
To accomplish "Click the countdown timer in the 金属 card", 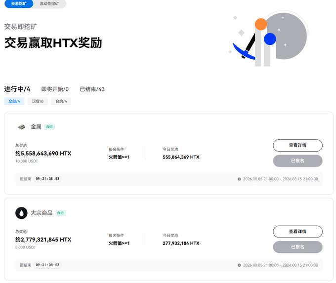I will pos(47,179).
